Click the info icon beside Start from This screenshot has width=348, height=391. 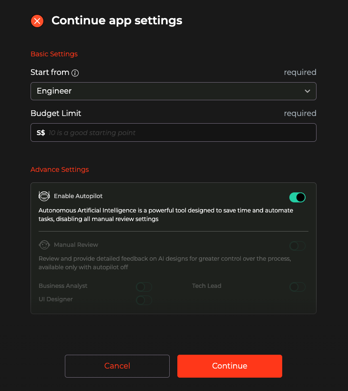75,73
